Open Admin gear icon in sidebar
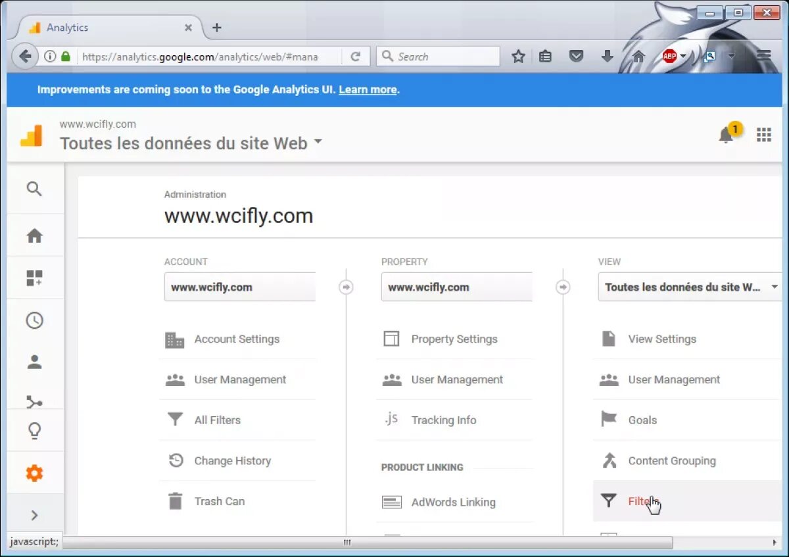The image size is (789, 557). pyautogui.click(x=34, y=473)
